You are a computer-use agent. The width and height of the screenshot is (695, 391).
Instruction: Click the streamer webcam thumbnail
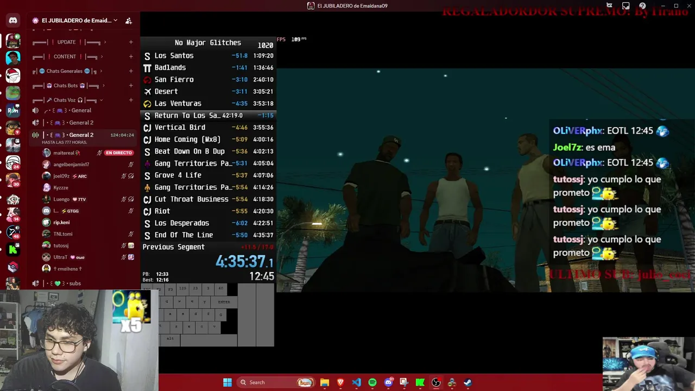click(79, 340)
